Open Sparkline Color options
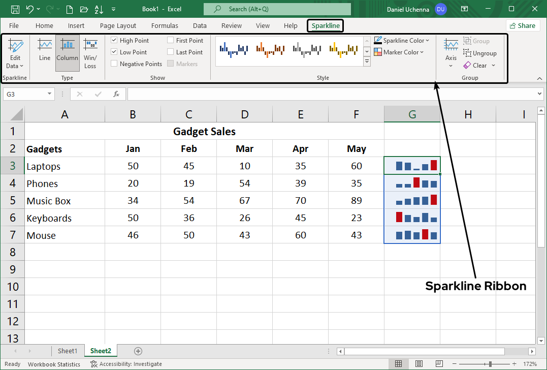The height and width of the screenshot is (370, 547). click(402, 40)
